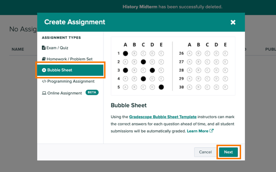Click the Next button

click(x=229, y=152)
